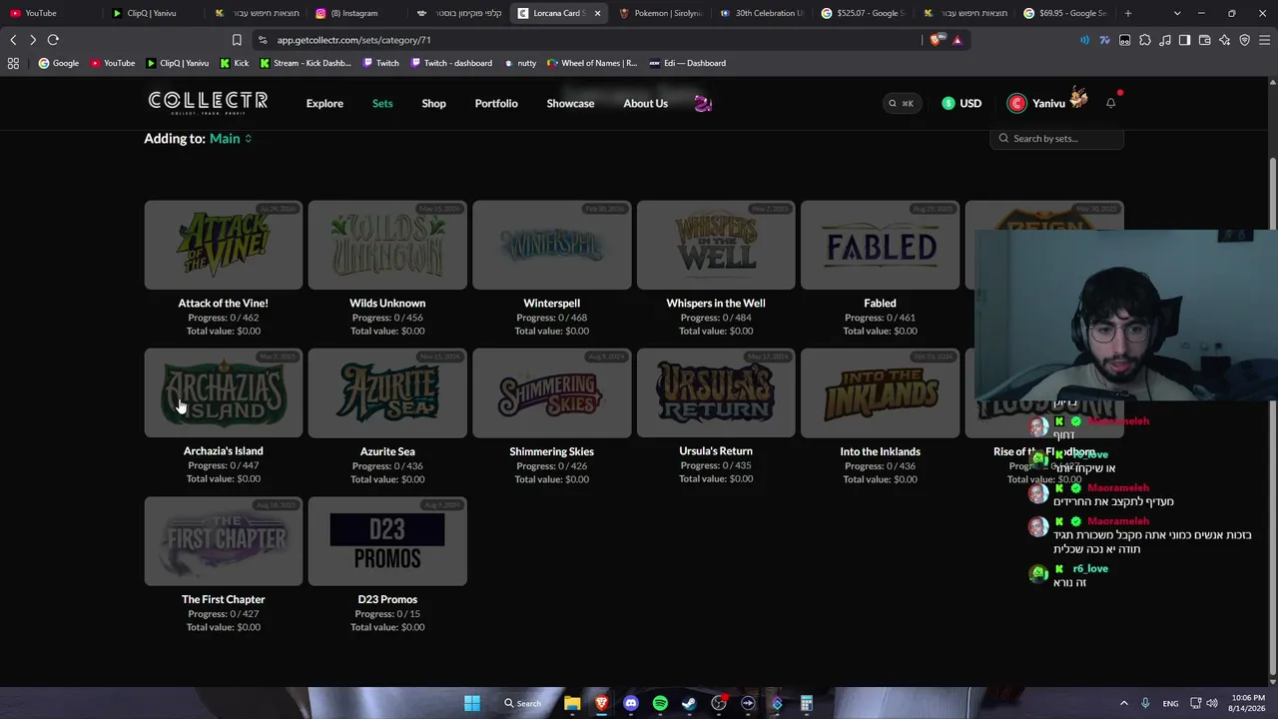
Task: Open OBS Studio from taskbar
Action: coord(719,703)
